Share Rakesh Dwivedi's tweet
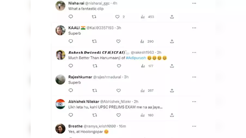Viewport: 246px width, 138px height. (172, 66)
